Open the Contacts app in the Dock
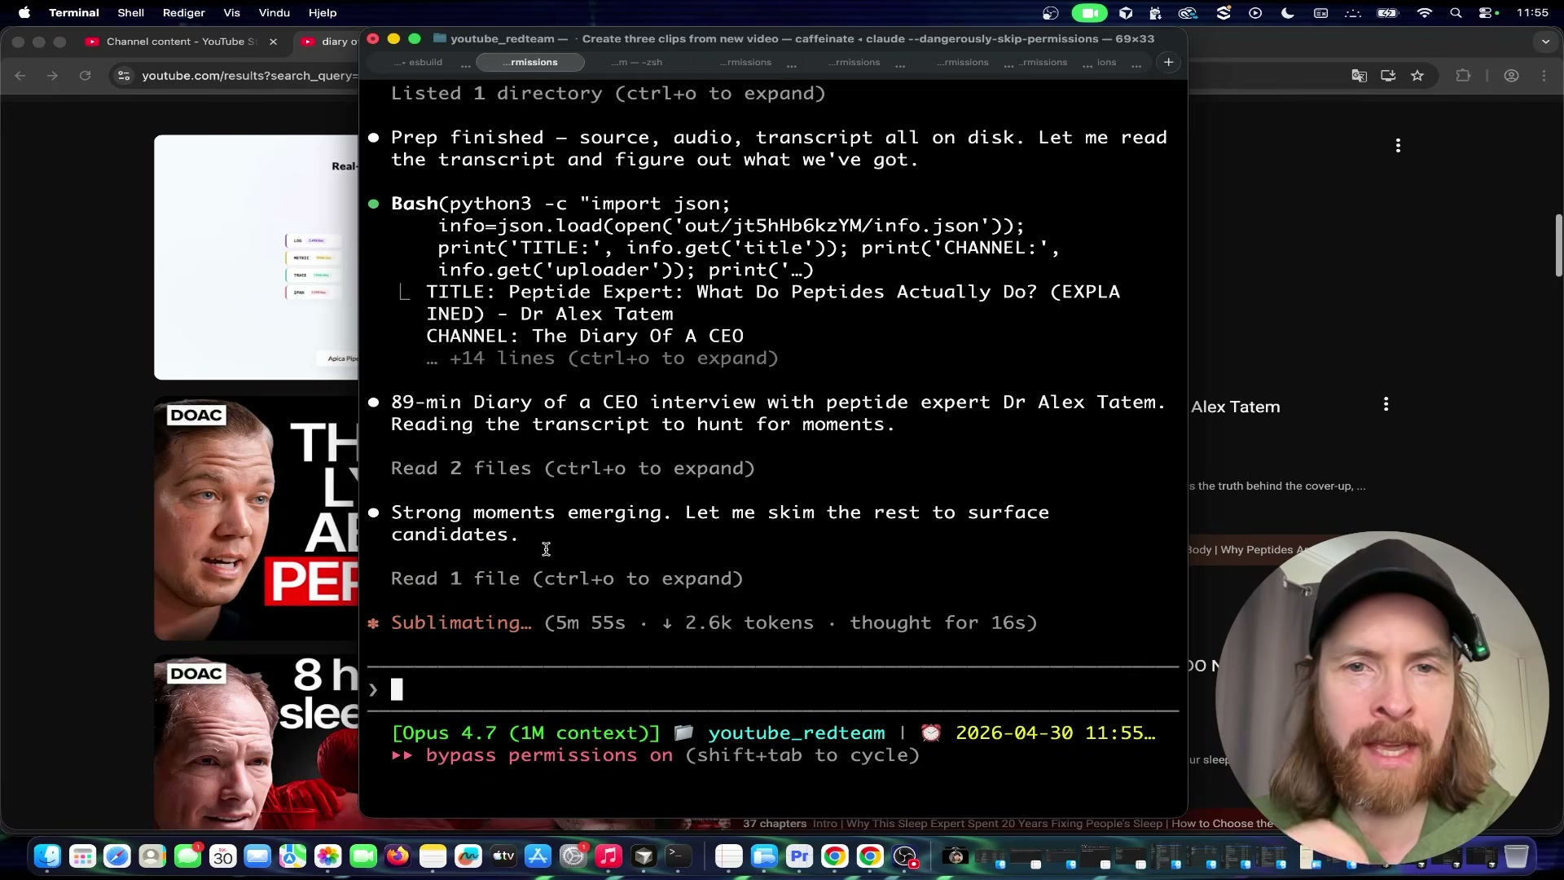1564x880 pixels. (x=152, y=856)
